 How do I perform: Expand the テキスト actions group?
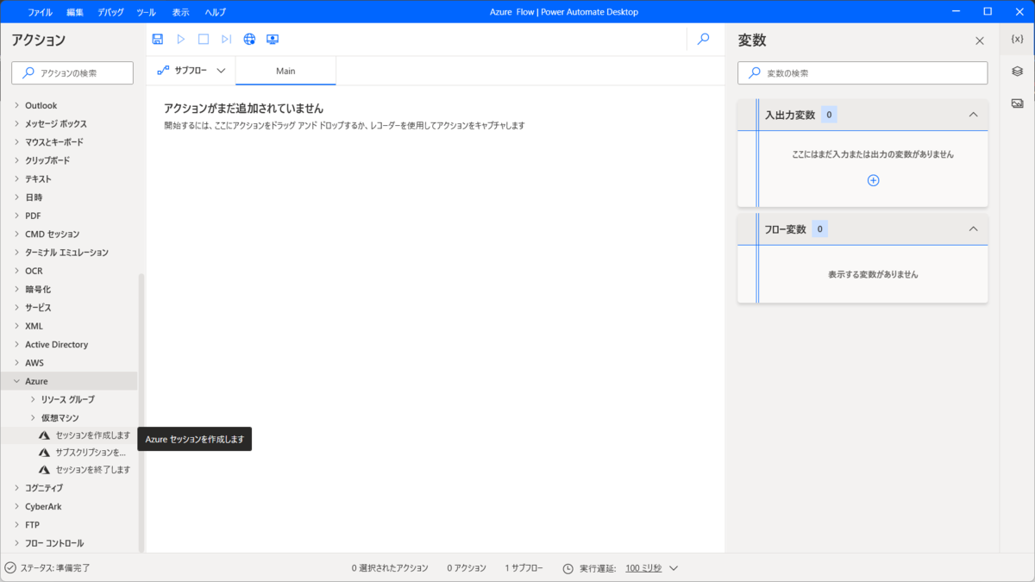(x=16, y=179)
